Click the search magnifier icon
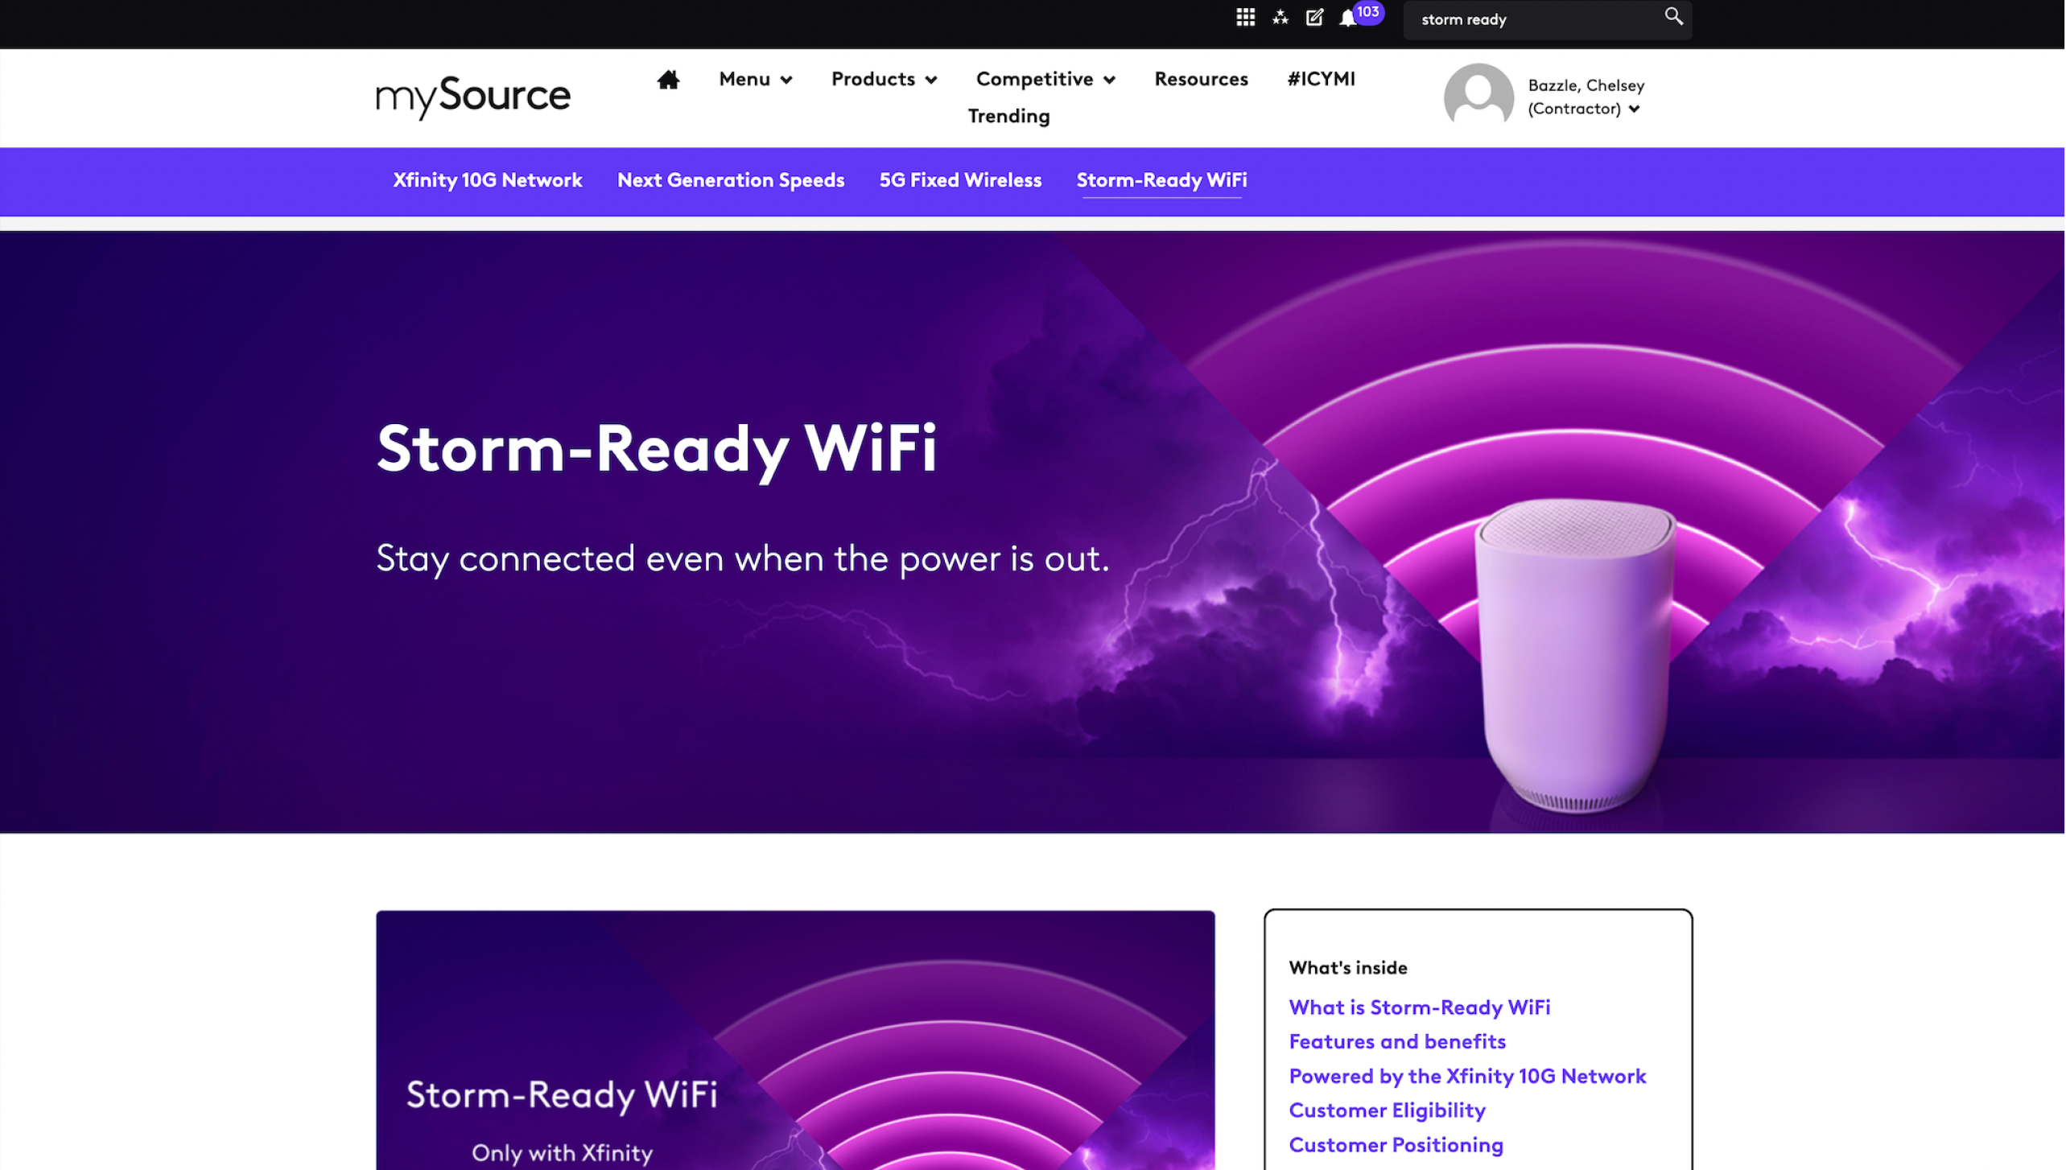The height and width of the screenshot is (1170, 2066). tap(1673, 17)
